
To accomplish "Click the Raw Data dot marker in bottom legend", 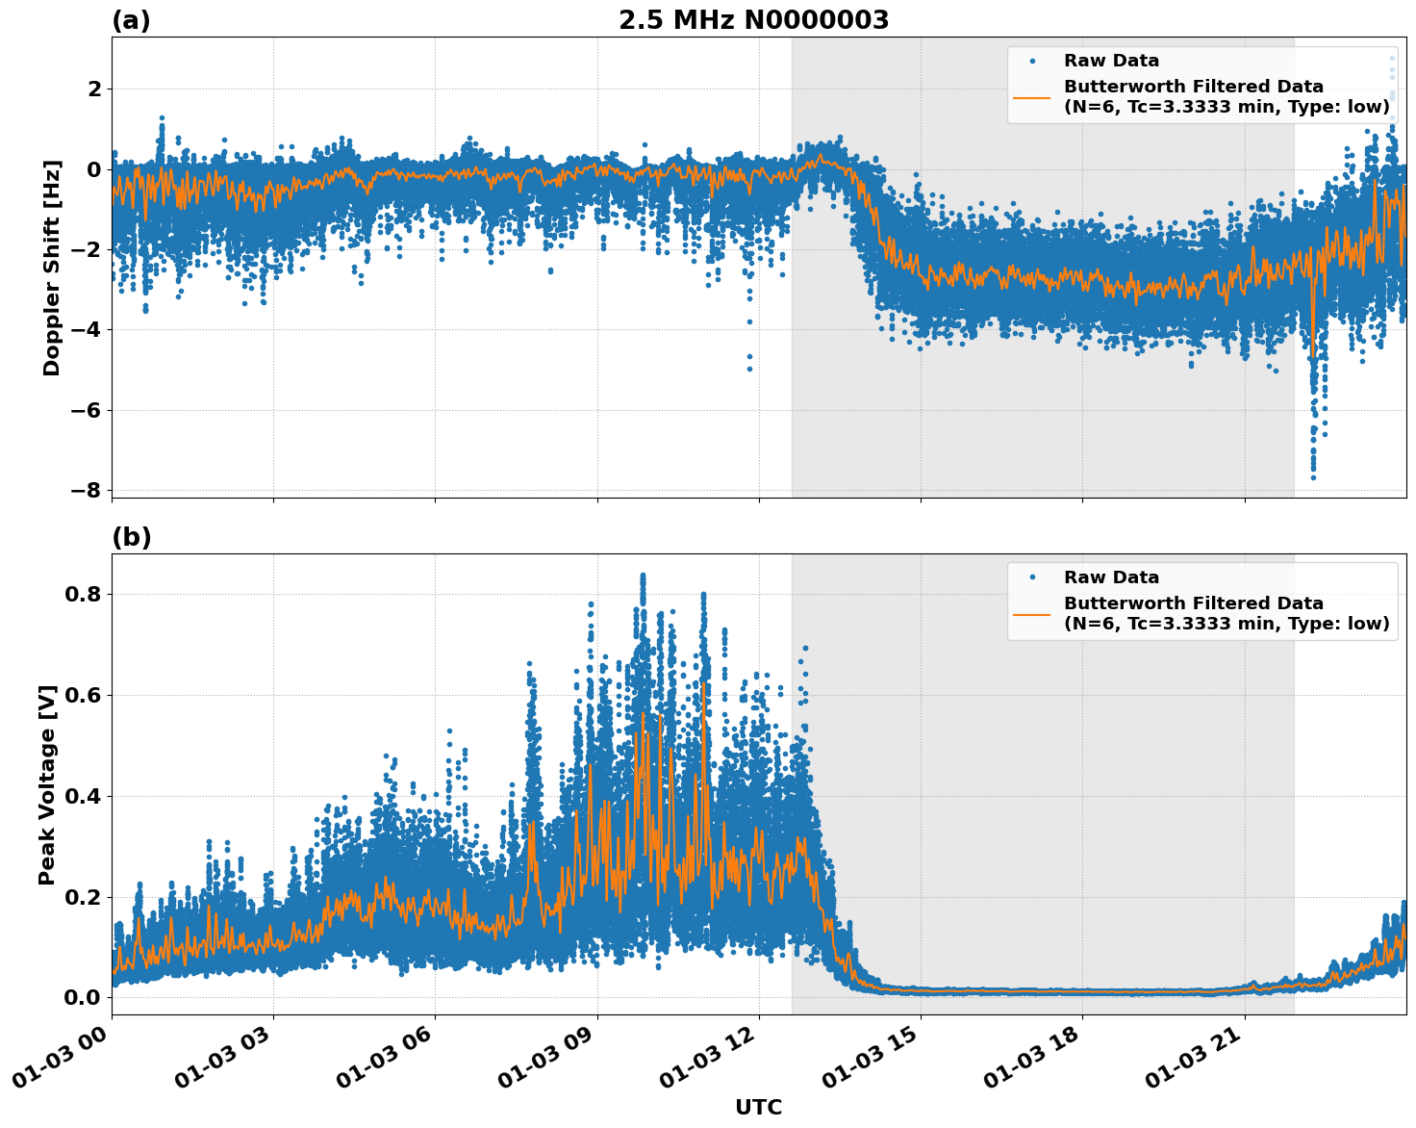I will (1032, 575).
